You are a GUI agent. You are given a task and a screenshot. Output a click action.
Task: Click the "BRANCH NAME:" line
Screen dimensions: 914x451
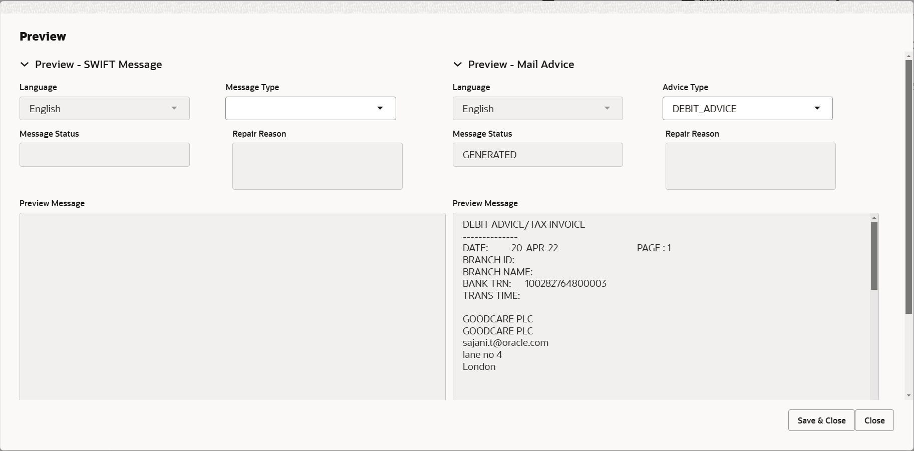498,272
